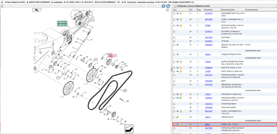Viewport: 277px width, 134px height.
Task: Select 'ШАЙБА БЕЛЬВИЛЯ,M16 Bolt' description
Action: [x=232, y=62]
